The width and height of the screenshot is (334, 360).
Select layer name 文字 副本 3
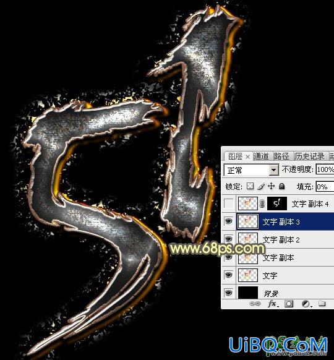coord(281,222)
